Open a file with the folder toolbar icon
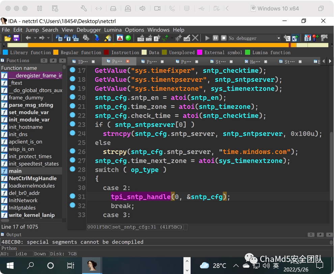This screenshot has height=274, width=334. click(8, 38)
